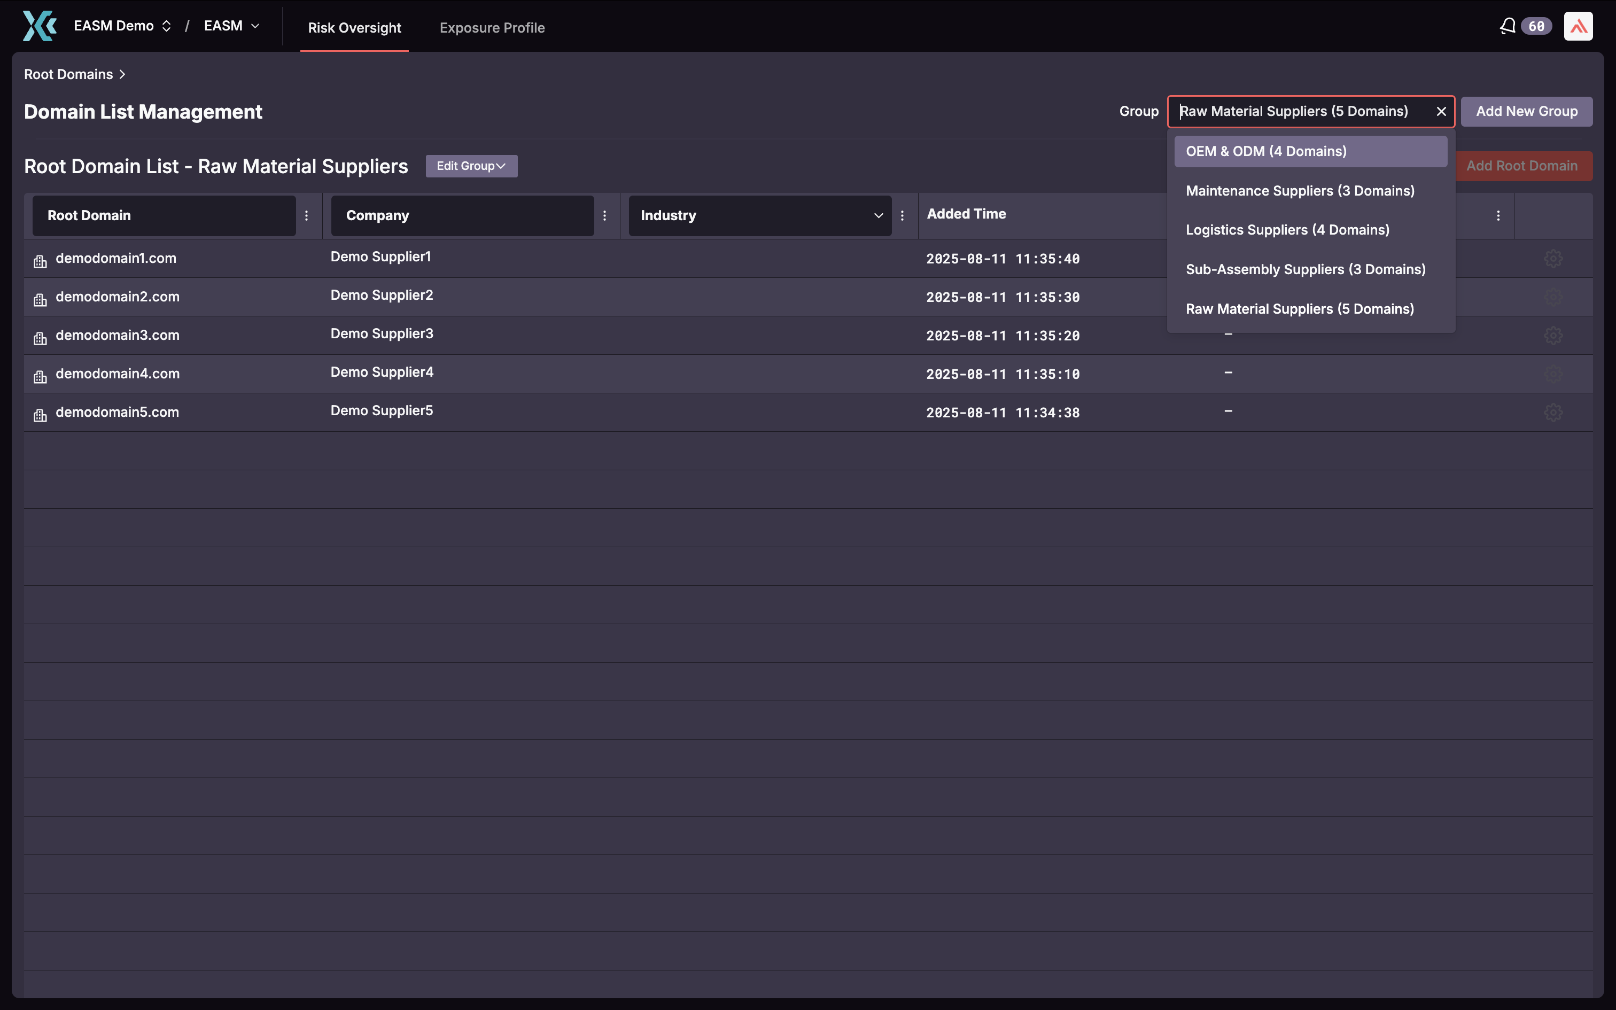Expand the EASM workspace switcher

(x=230, y=26)
